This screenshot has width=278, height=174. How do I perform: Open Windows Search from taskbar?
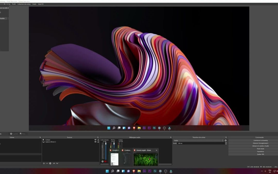[x=112, y=171]
